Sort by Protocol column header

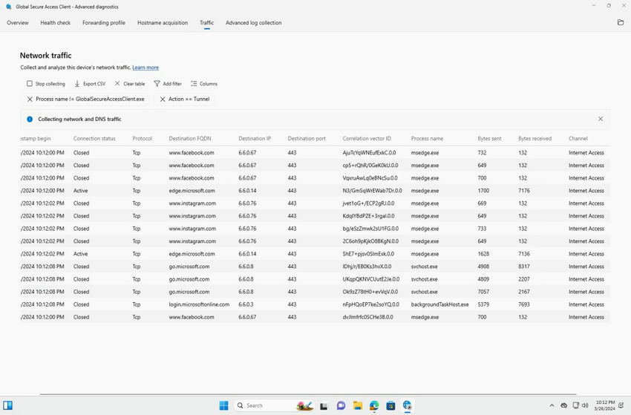click(x=142, y=139)
